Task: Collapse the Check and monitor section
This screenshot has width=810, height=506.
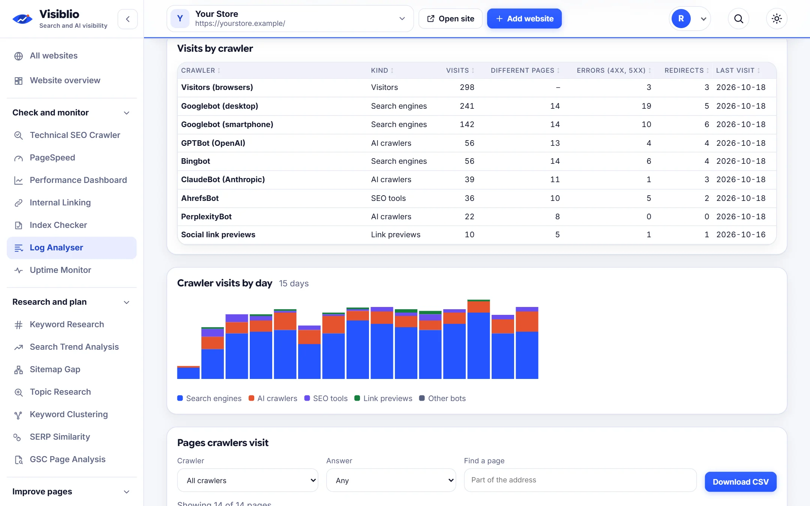Action: pos(72,113)
